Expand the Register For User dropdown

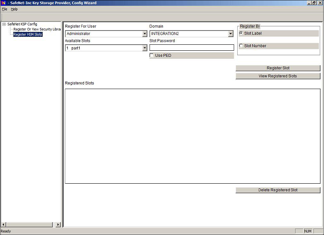[x=145, y=34]
